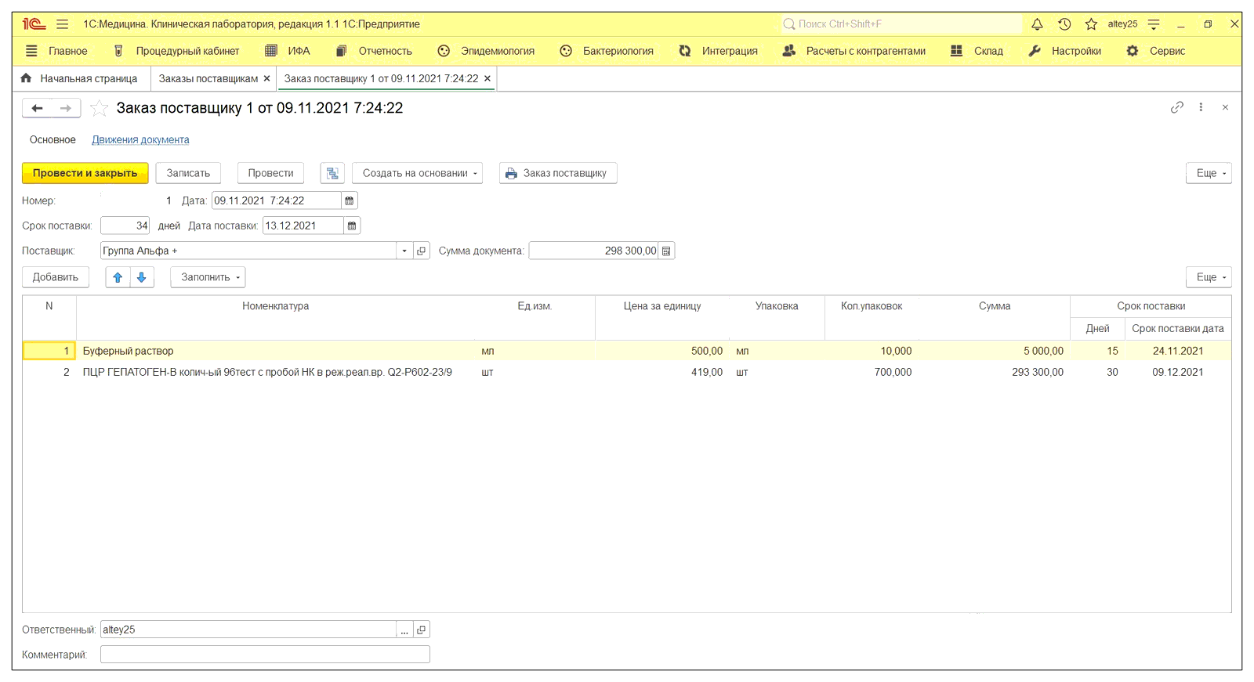Move row up with blue up arrow
Screen dimensions: 1254x682
pyautogui.click(x=118, y=277)
